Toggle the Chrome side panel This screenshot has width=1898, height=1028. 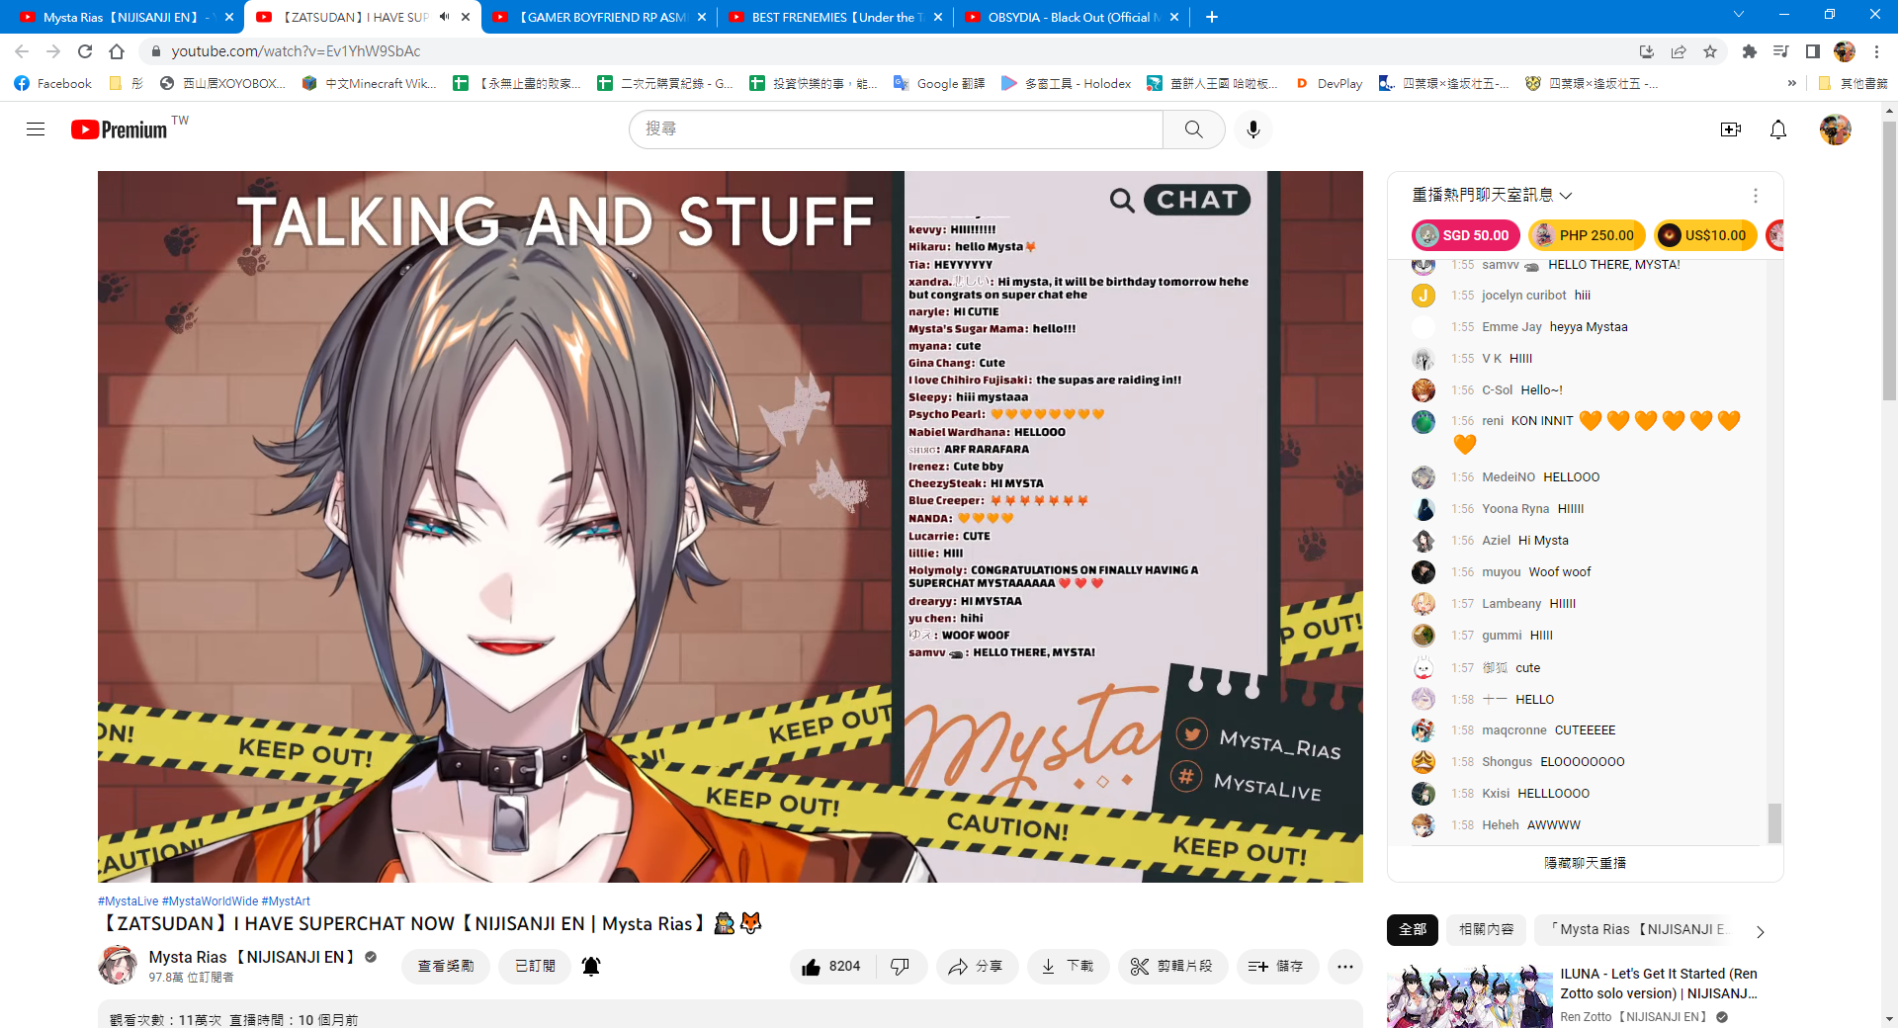coord(1812,51)
